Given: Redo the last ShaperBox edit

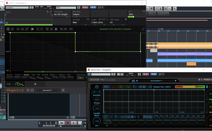Looking at the screenshot, I should [66, 29].
